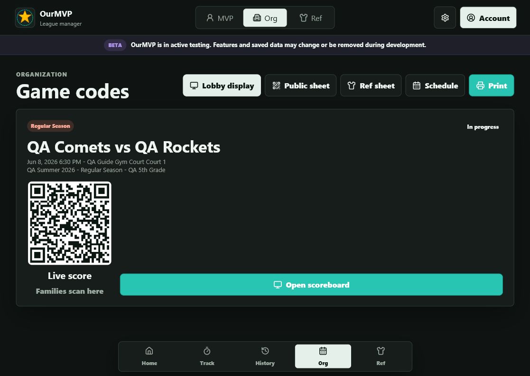Click the In progress status label
Image resolution: width=530 pixels, height=376 pixels.
click(483, 127)
